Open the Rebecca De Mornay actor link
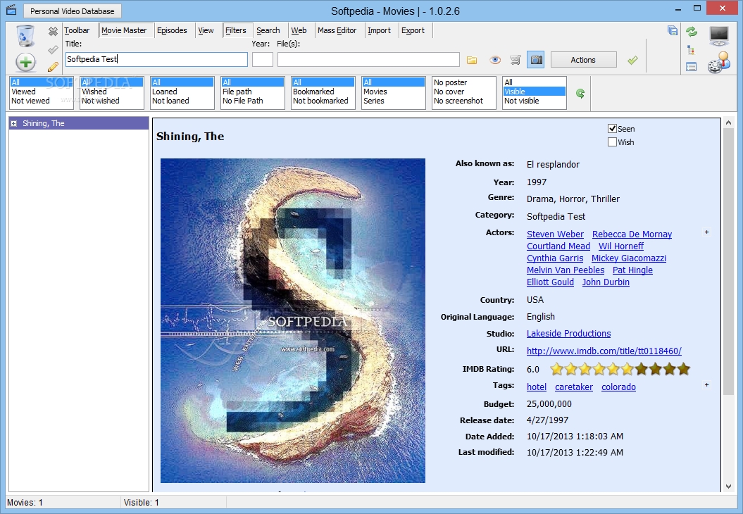 [632, 234]
